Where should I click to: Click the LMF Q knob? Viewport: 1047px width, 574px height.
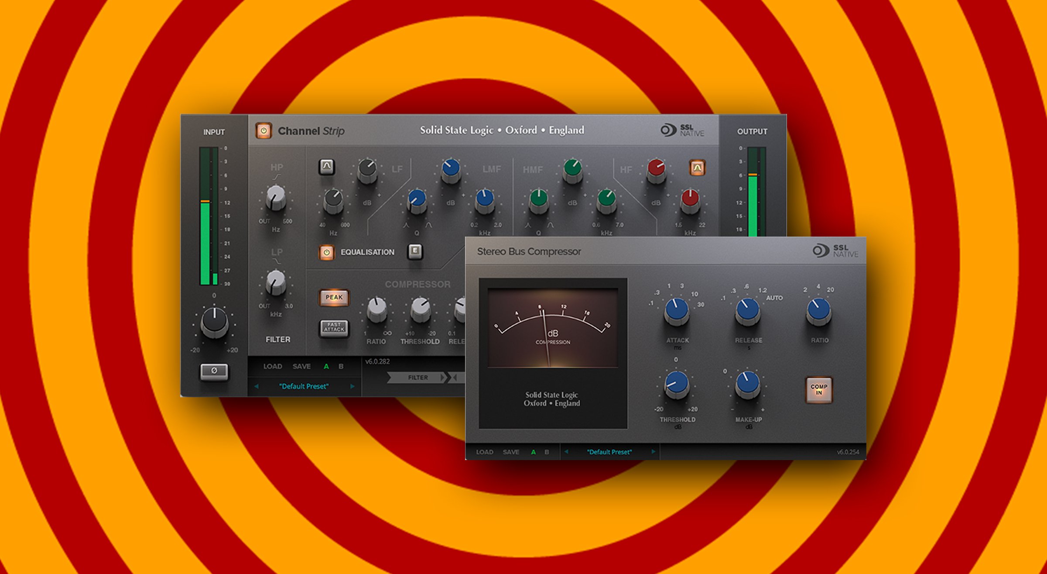pos(417,201)
